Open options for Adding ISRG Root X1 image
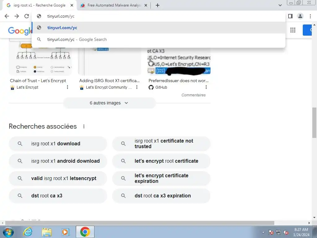The image size is (317, 238). pos(137,87)
